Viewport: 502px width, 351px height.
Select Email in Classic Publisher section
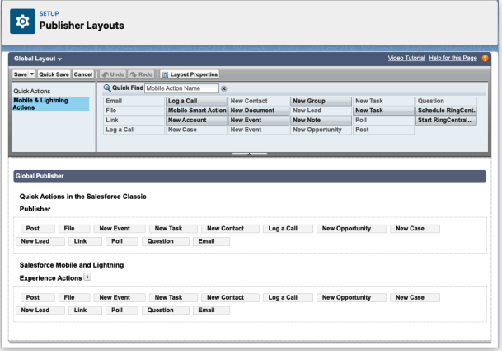click(x=211, y=241)
